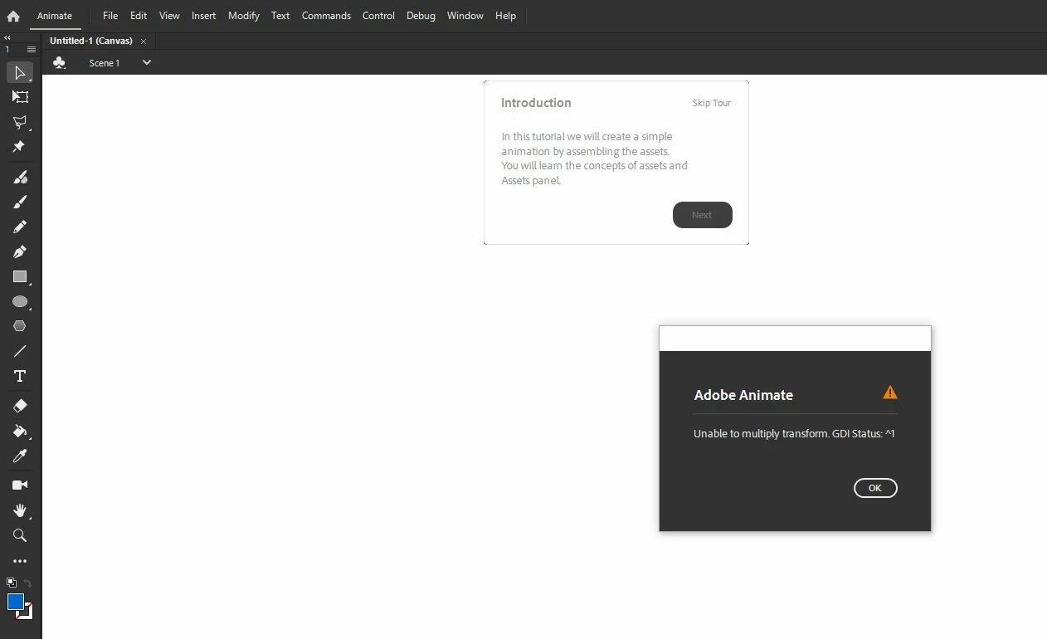Click the black and white default colors icon

pyautogui.click(x=12, y=583)
